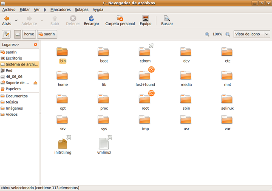Image resolution: width=272 pixels, height=191 pixels.
Task: Click the home path button
Action: [29, 34]
